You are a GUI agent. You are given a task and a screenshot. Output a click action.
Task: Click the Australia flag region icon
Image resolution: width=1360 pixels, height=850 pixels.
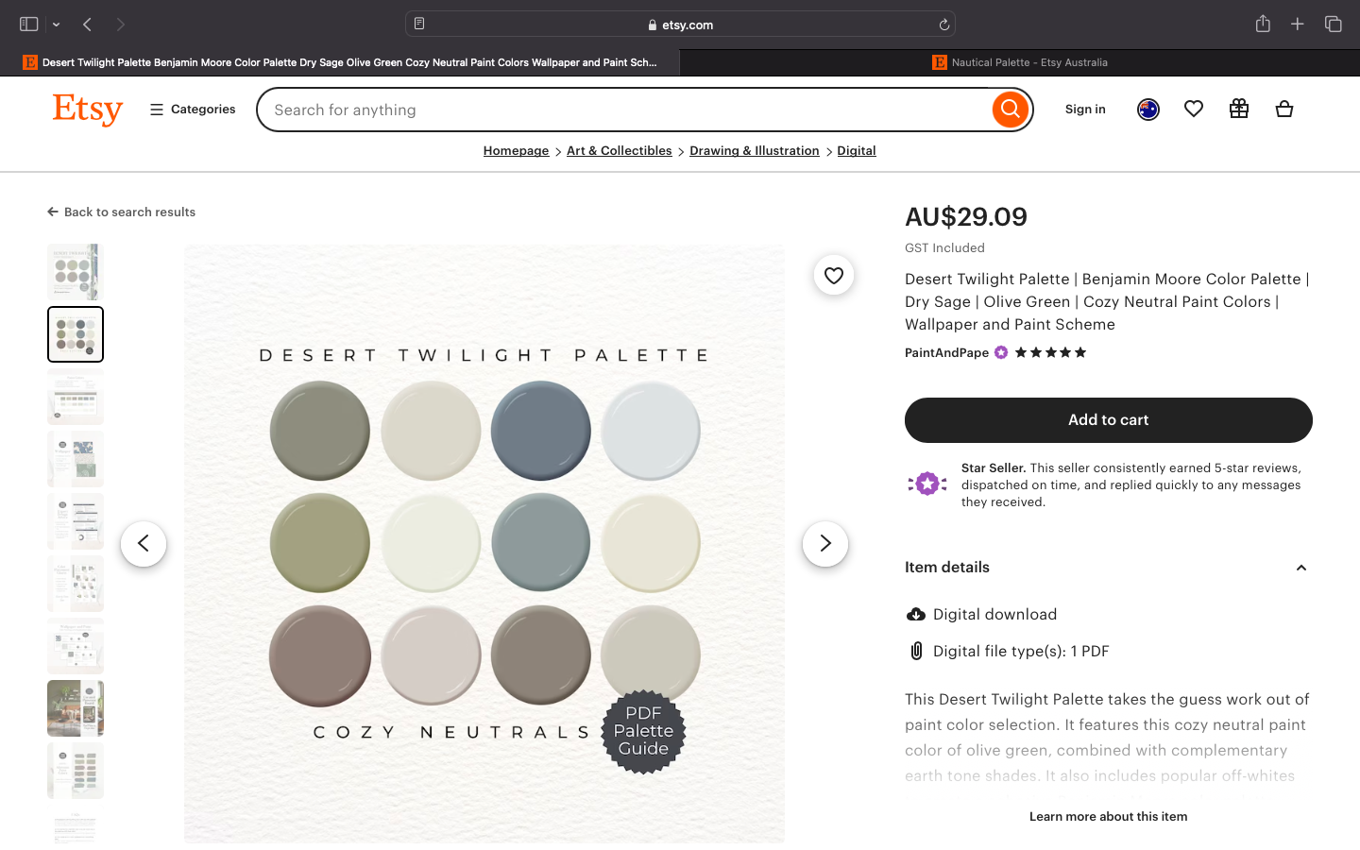click(1148, 110)
